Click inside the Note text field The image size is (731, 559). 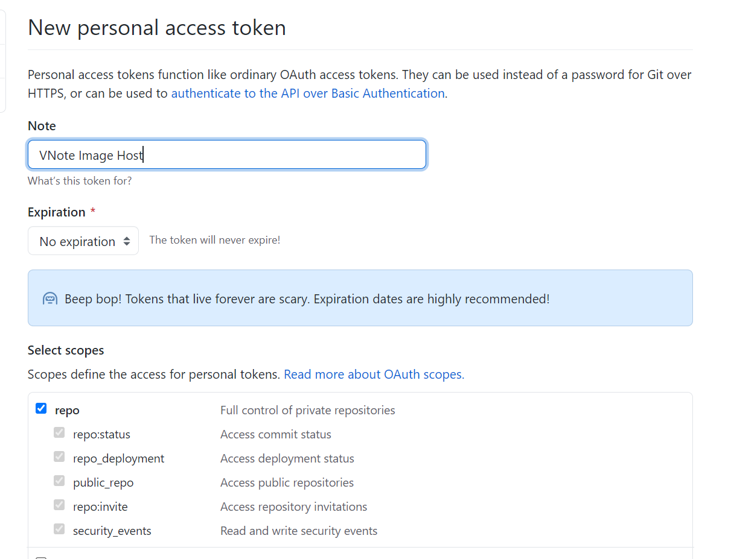click(227, 154)
